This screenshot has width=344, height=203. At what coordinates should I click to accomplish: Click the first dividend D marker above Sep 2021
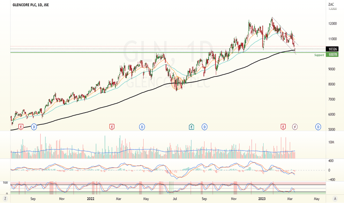[34, 127]
